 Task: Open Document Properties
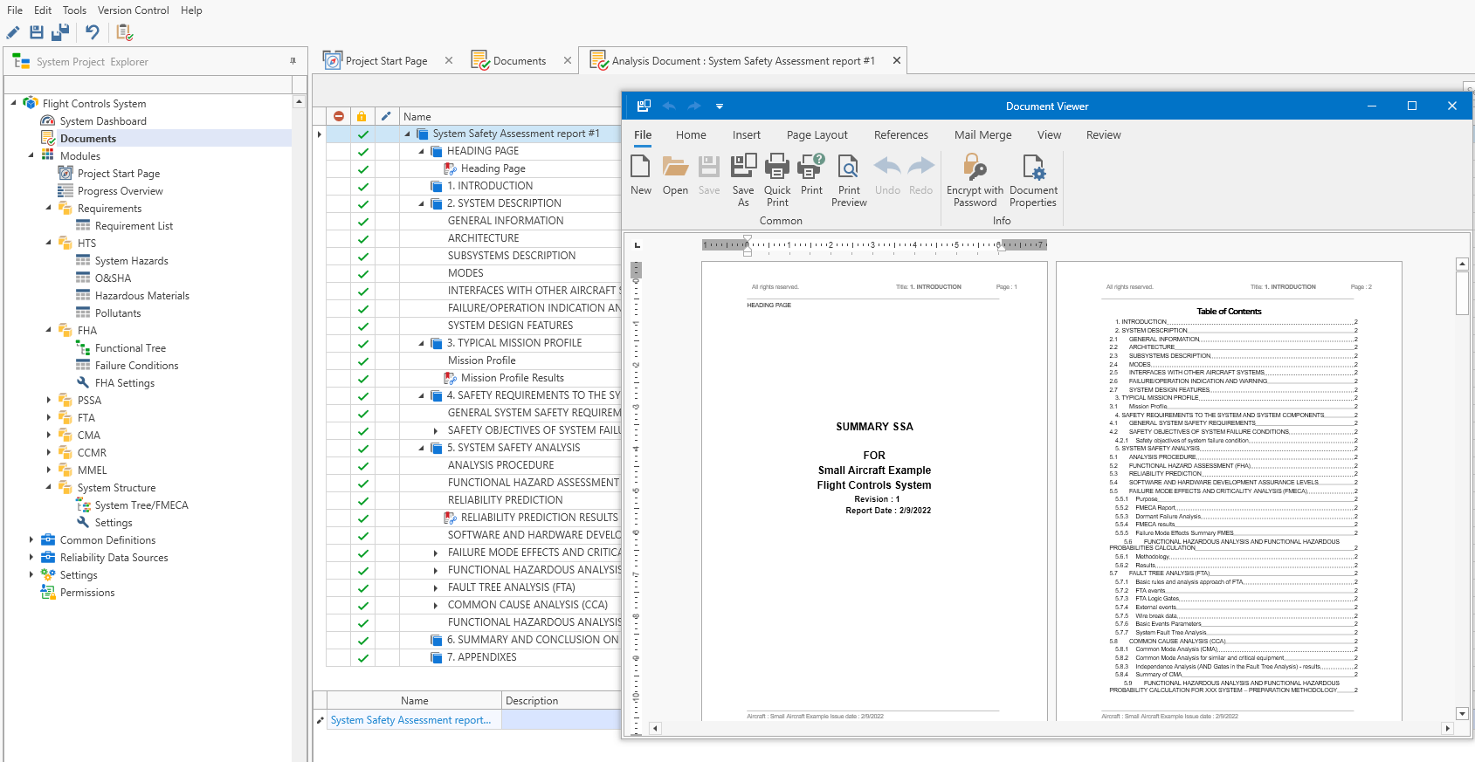point(1033,181)
